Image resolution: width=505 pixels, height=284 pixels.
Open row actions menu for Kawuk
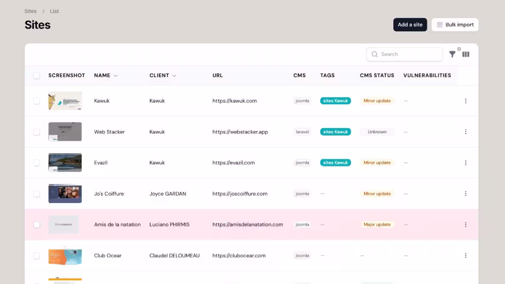click(x=465, y=101)
